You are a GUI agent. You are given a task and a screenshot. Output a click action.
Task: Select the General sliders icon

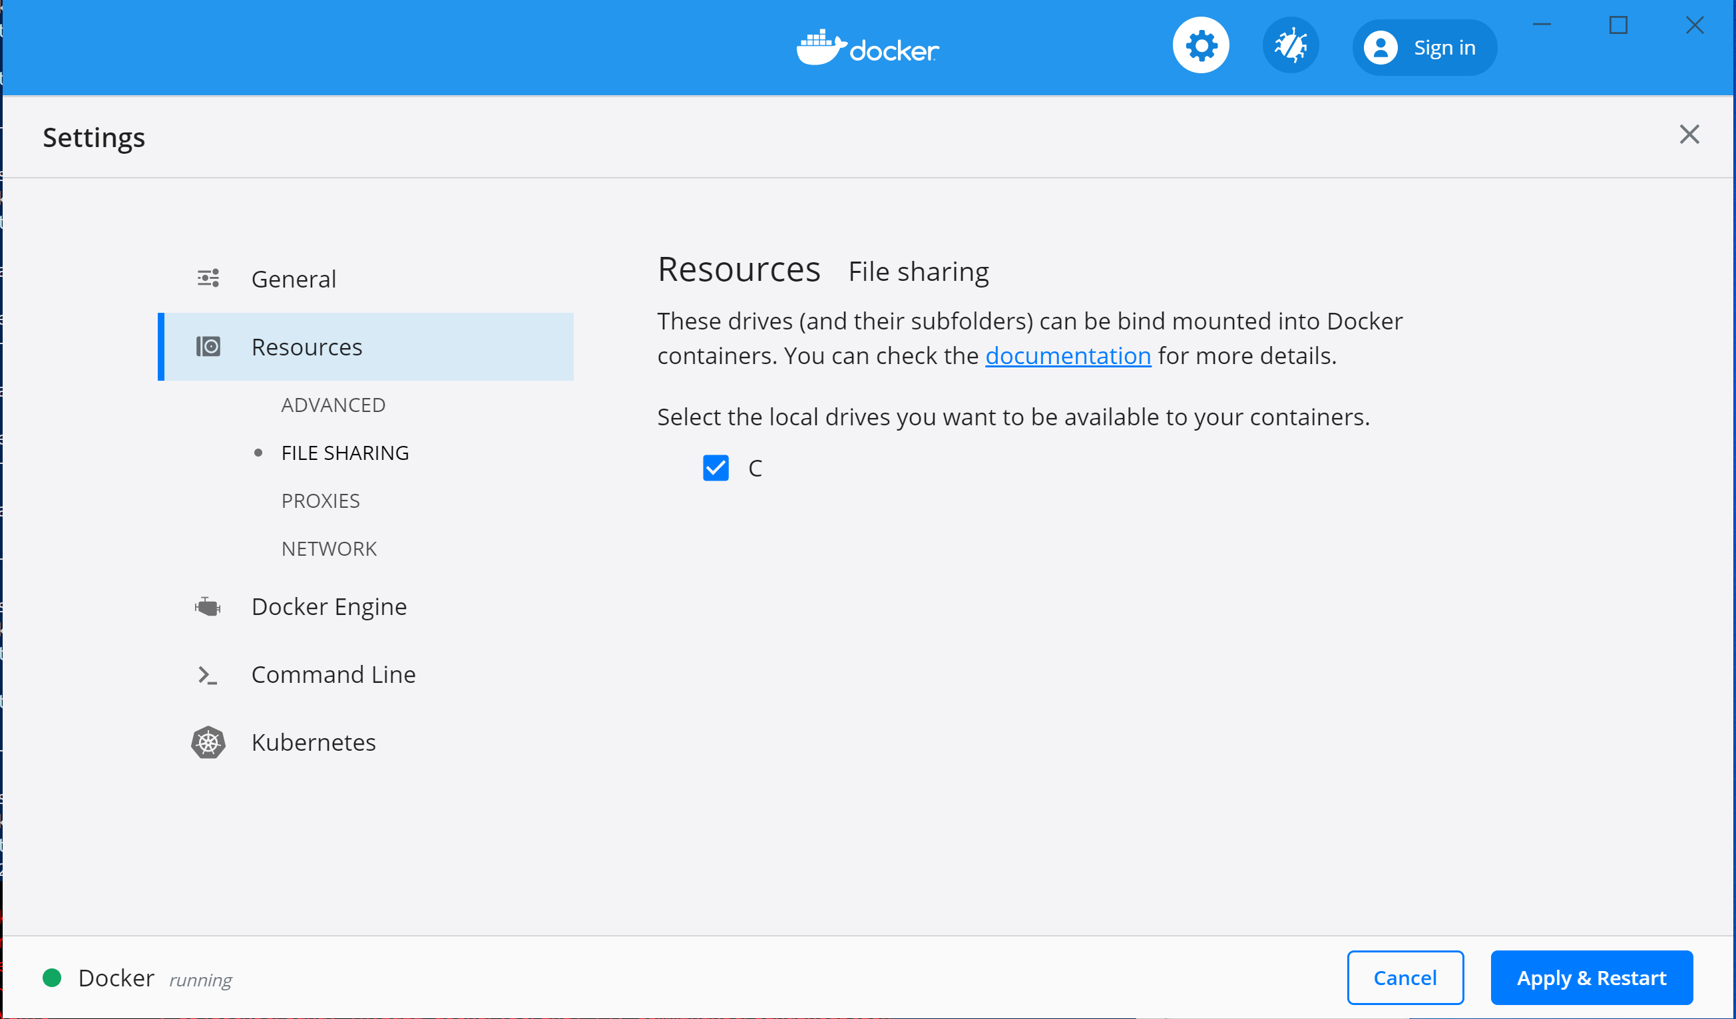(x=208, y=278)
